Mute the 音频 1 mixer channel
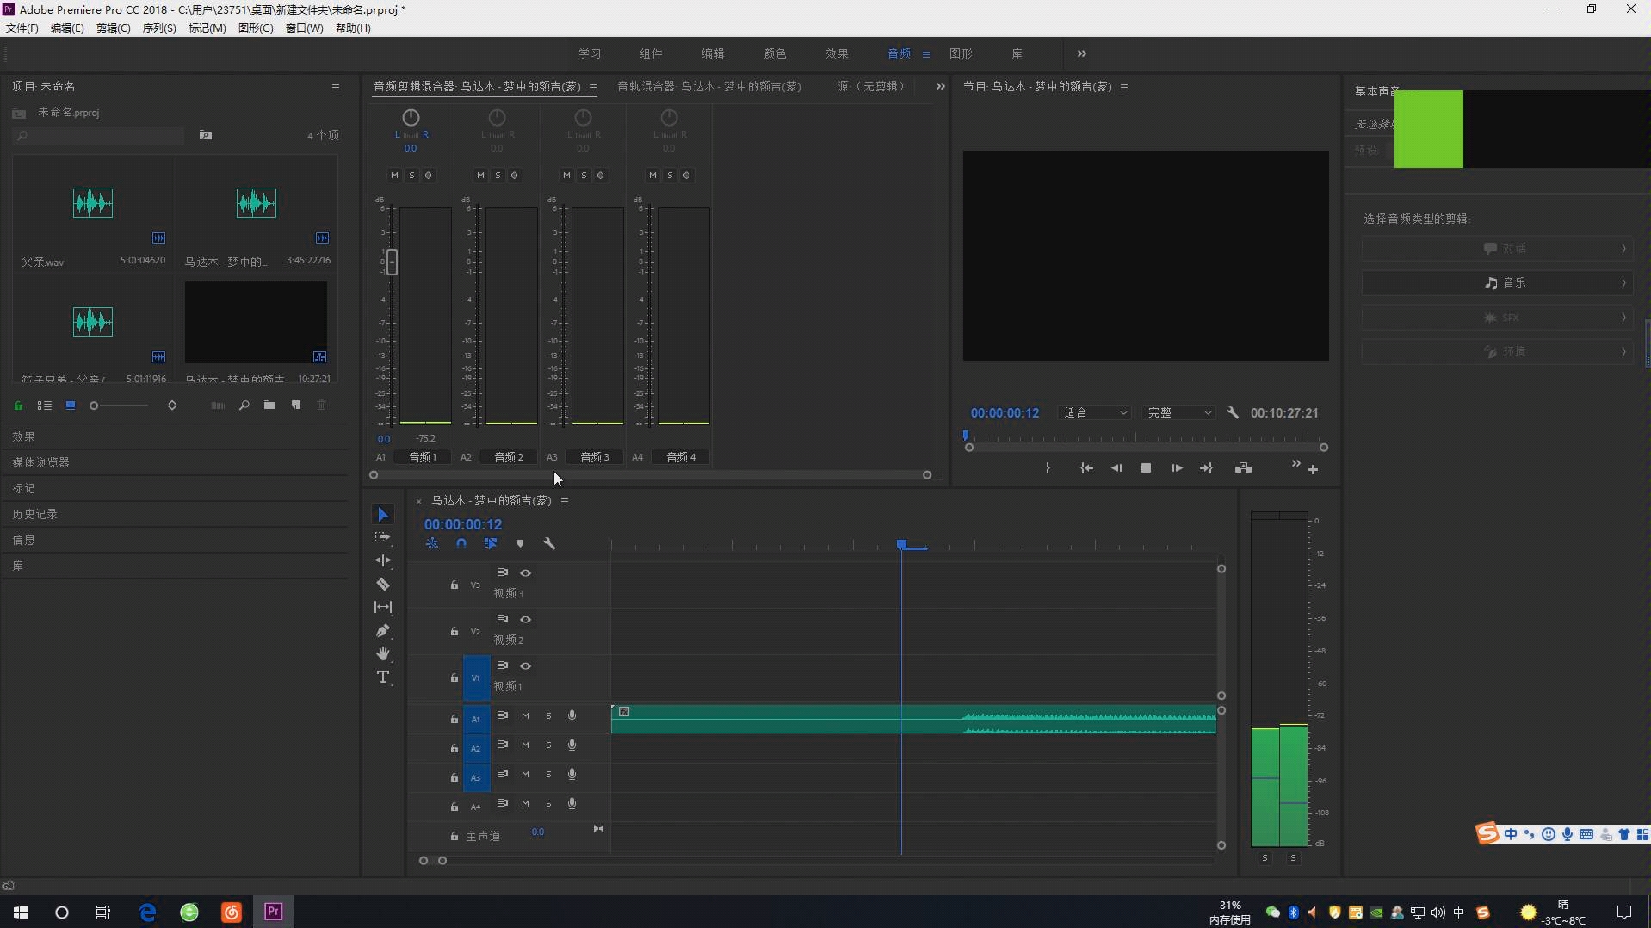1651x928 pixels. 394,176
